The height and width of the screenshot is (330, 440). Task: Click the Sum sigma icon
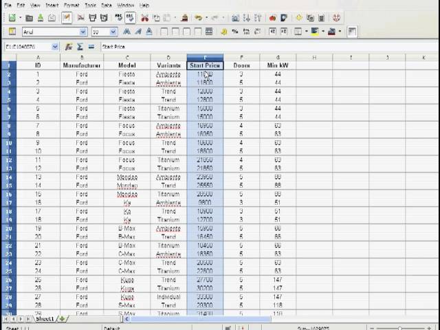80,47
